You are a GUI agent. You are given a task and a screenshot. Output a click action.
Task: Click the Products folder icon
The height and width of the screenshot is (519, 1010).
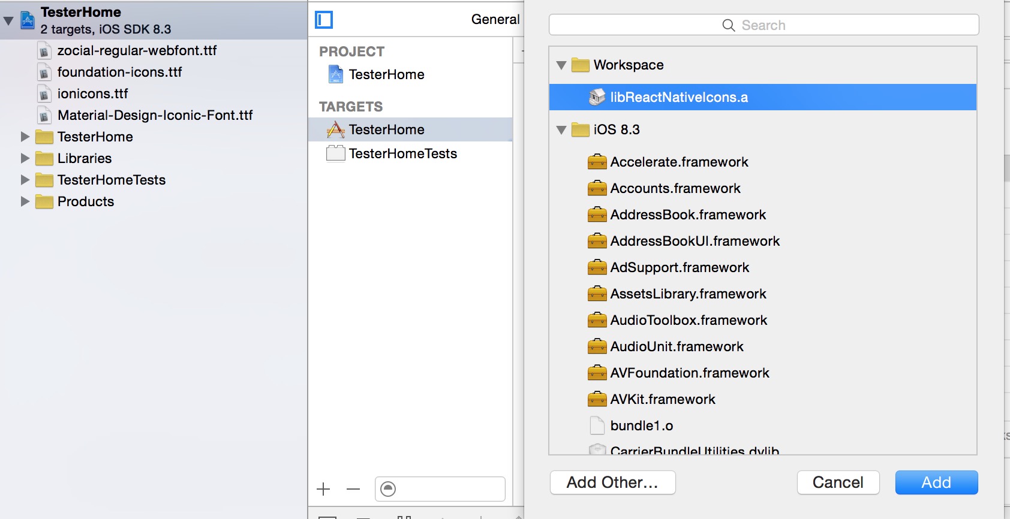click(44, 202)
